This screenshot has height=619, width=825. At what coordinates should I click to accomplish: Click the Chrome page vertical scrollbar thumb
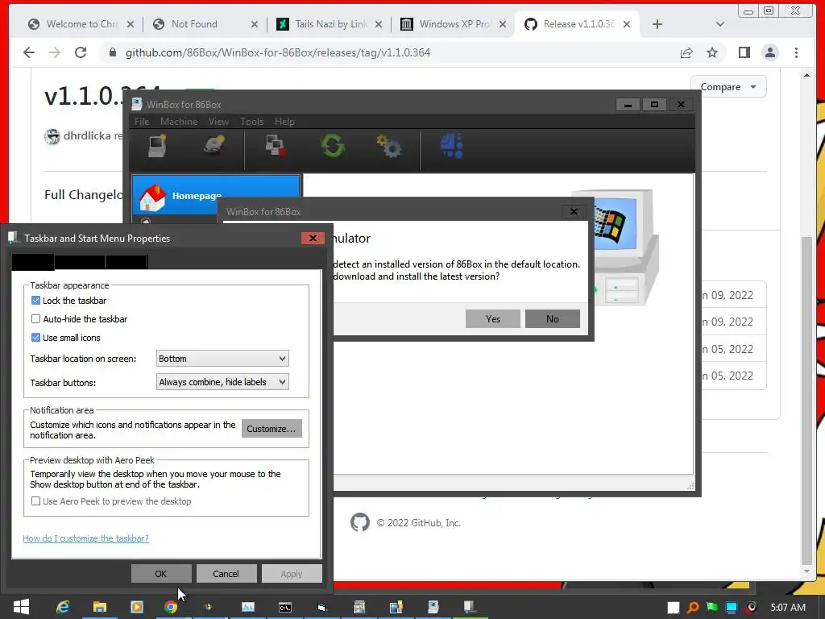pos(806,400)
